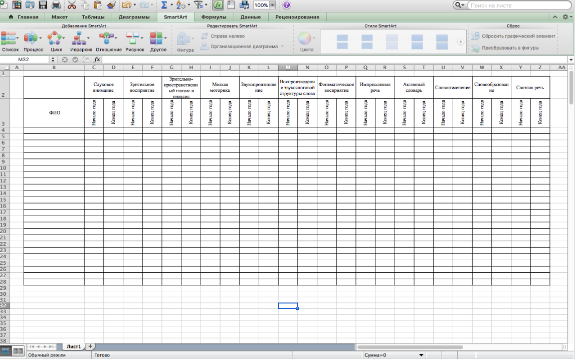Collapse the ribbon with chevron arrow
This screenshot has height=362, width=577.
[x=555, y=17]
